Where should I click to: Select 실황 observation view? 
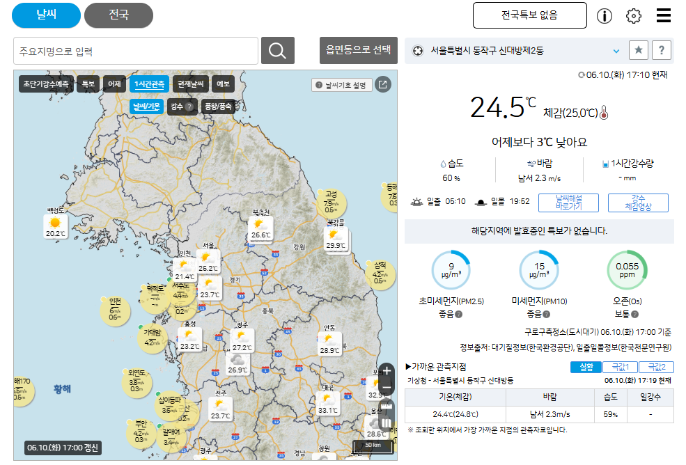[x=586, y=367]
